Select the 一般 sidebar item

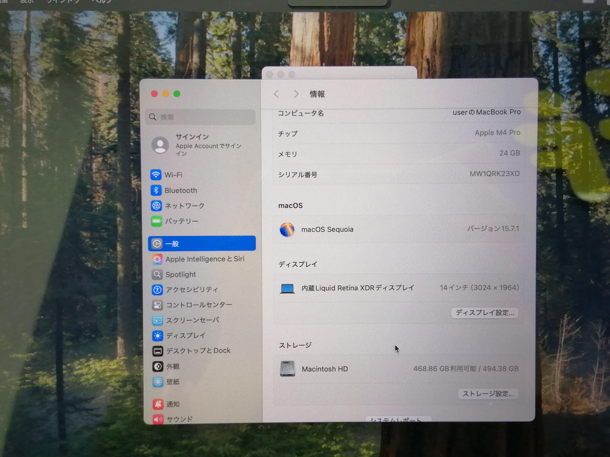(x=202, y=244)
